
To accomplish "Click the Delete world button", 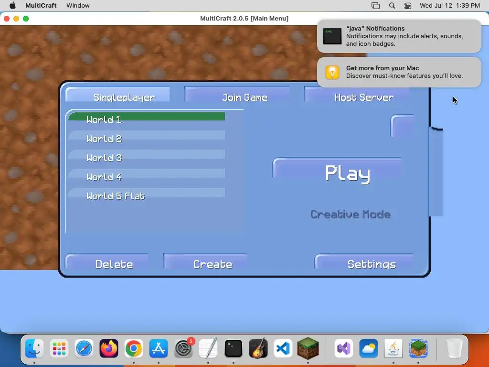I will pos(107,262).
